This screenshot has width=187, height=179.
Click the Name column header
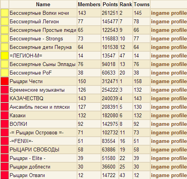pyautogui.click(x=43, y=5)
